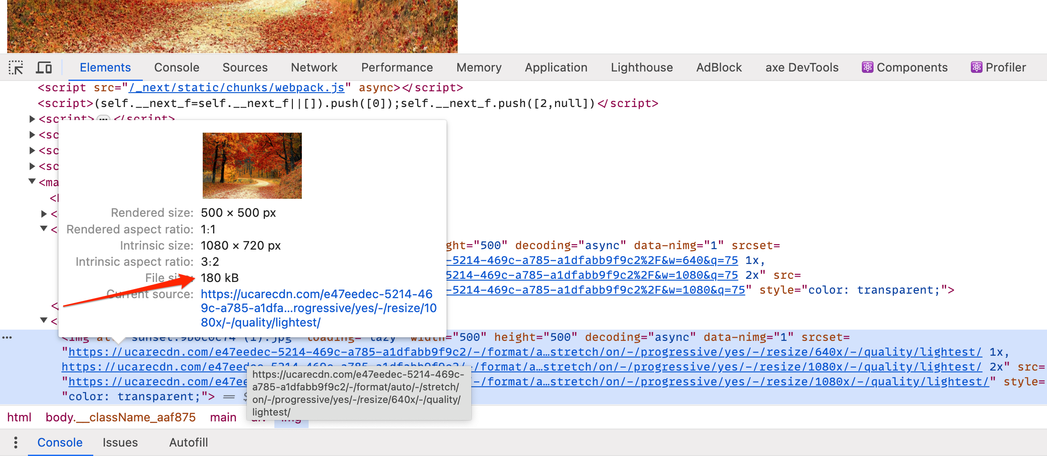This screenshot has width=1047, height=456.
Task: Open the axe DevTools panel
Action: pos(801,67)
